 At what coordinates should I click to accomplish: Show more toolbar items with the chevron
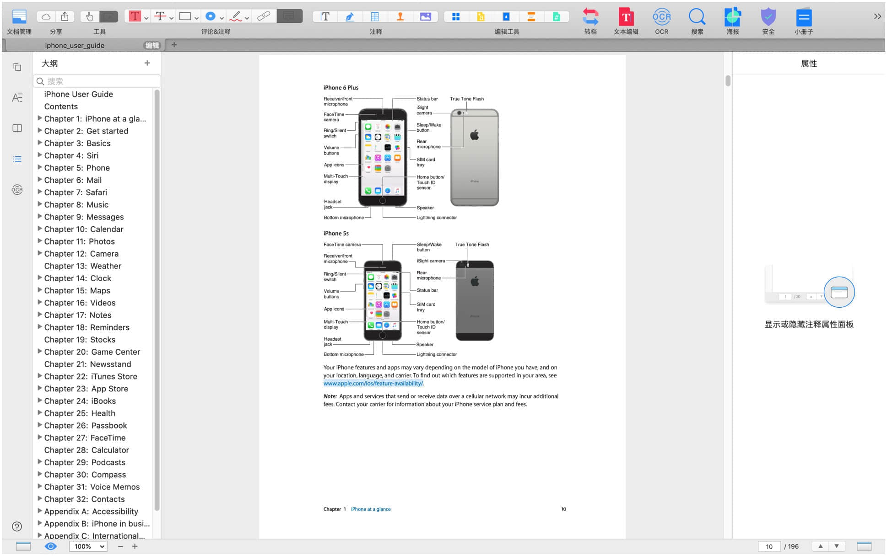point(877,16)
